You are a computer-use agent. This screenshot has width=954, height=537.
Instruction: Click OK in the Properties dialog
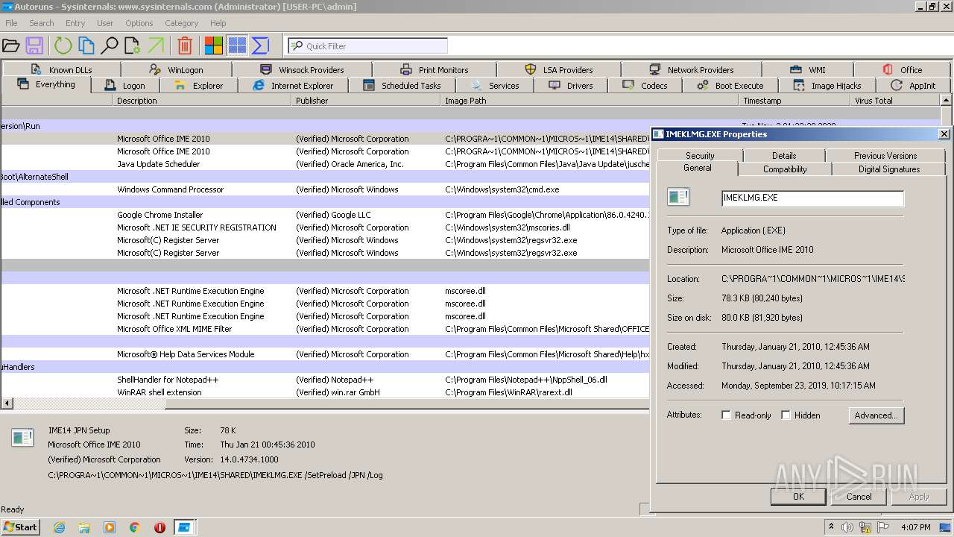coord(798,496)
